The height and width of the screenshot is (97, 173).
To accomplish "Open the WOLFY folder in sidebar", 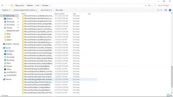I will [9, 40].
